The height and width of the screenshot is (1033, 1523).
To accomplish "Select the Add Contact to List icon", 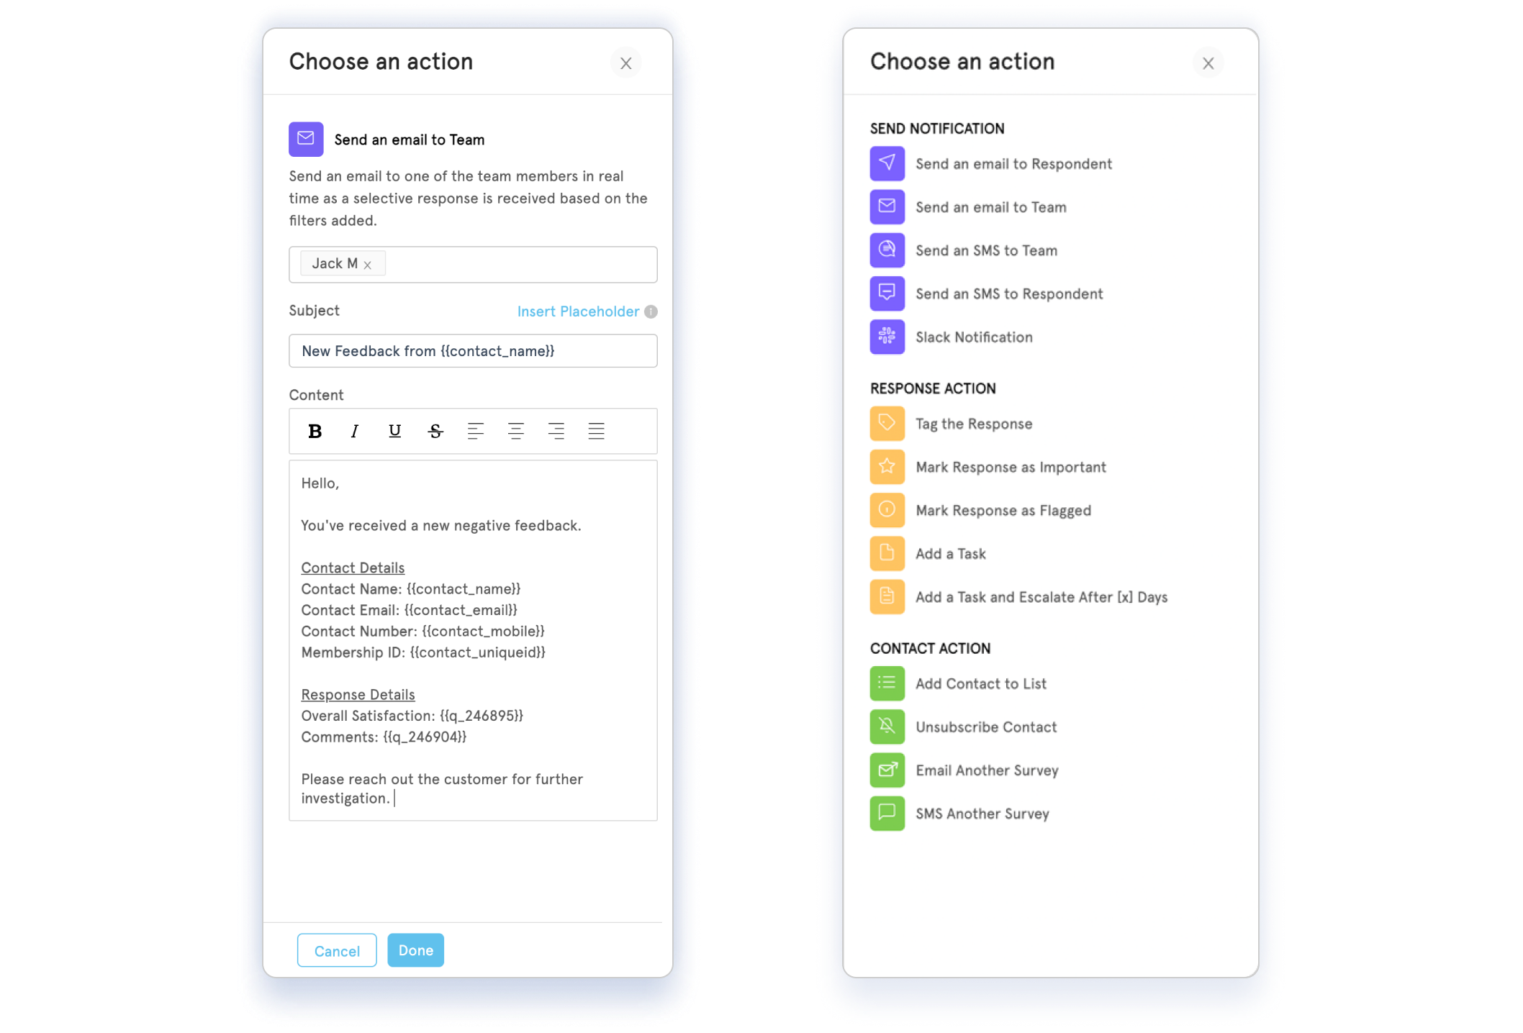I will click(887, 683).
